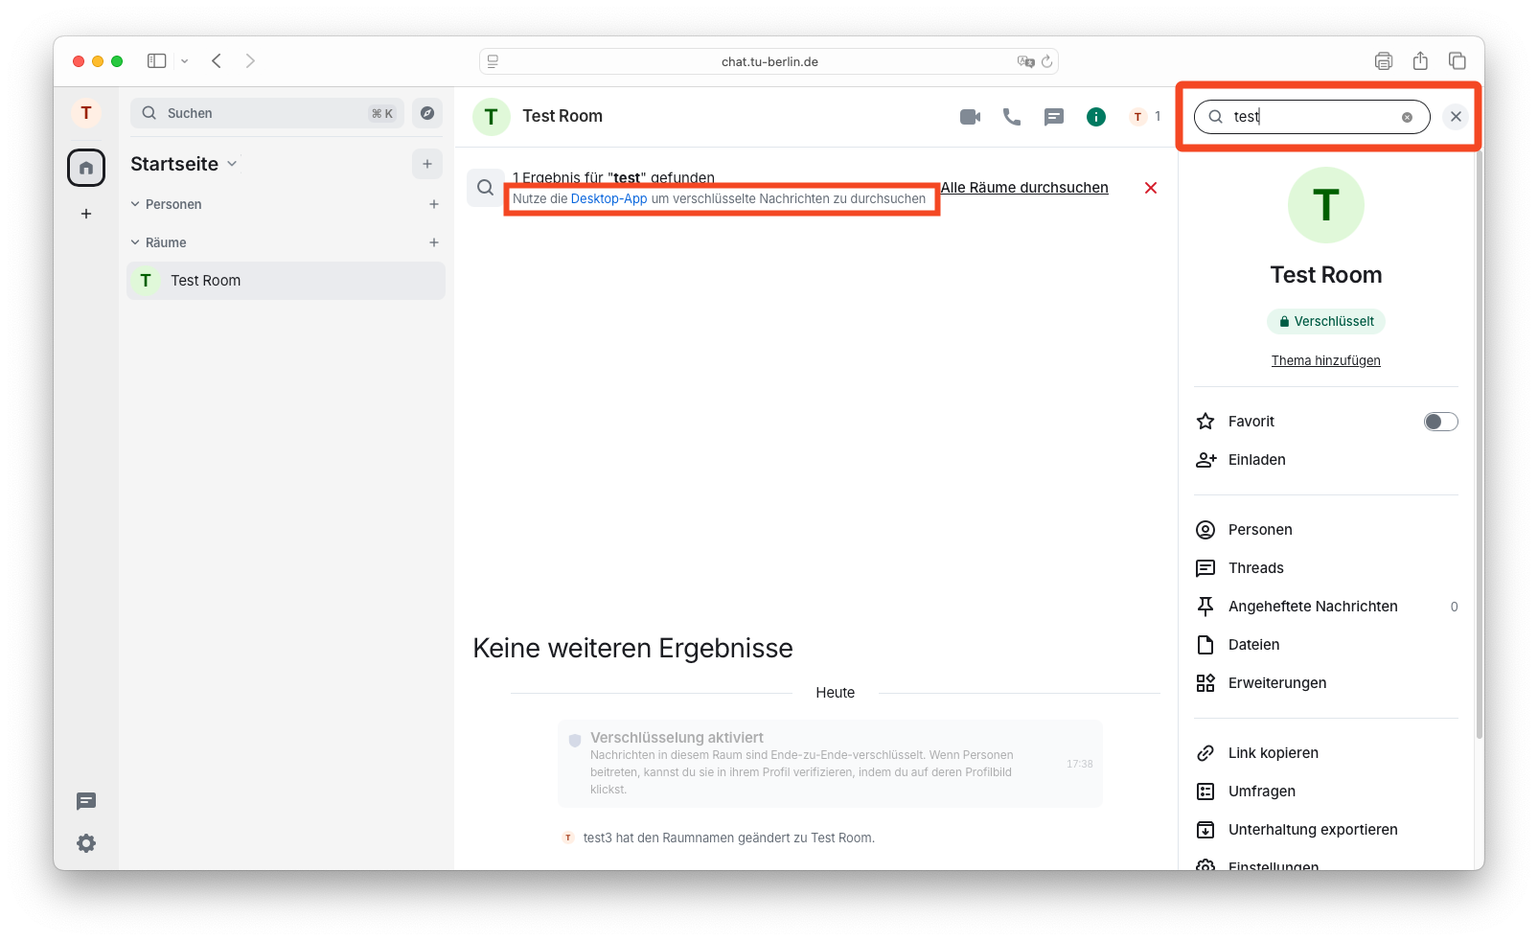Toggle the Favorit switch
This screenshot has width=1538, height=941.
[x=1439, y=422]
